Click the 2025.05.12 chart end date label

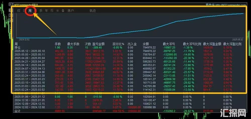(238, 39)
